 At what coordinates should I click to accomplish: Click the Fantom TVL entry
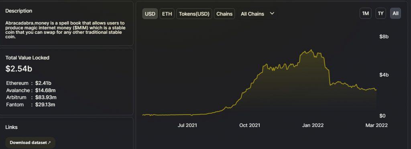31,105
